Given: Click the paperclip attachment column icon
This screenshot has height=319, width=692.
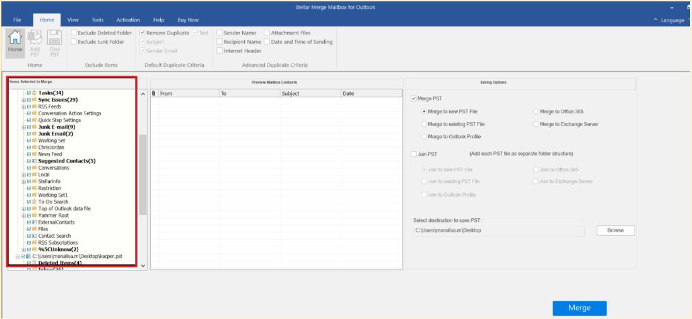Looking at the screenshot, I should pyautogui.click(x=153, y=93).
